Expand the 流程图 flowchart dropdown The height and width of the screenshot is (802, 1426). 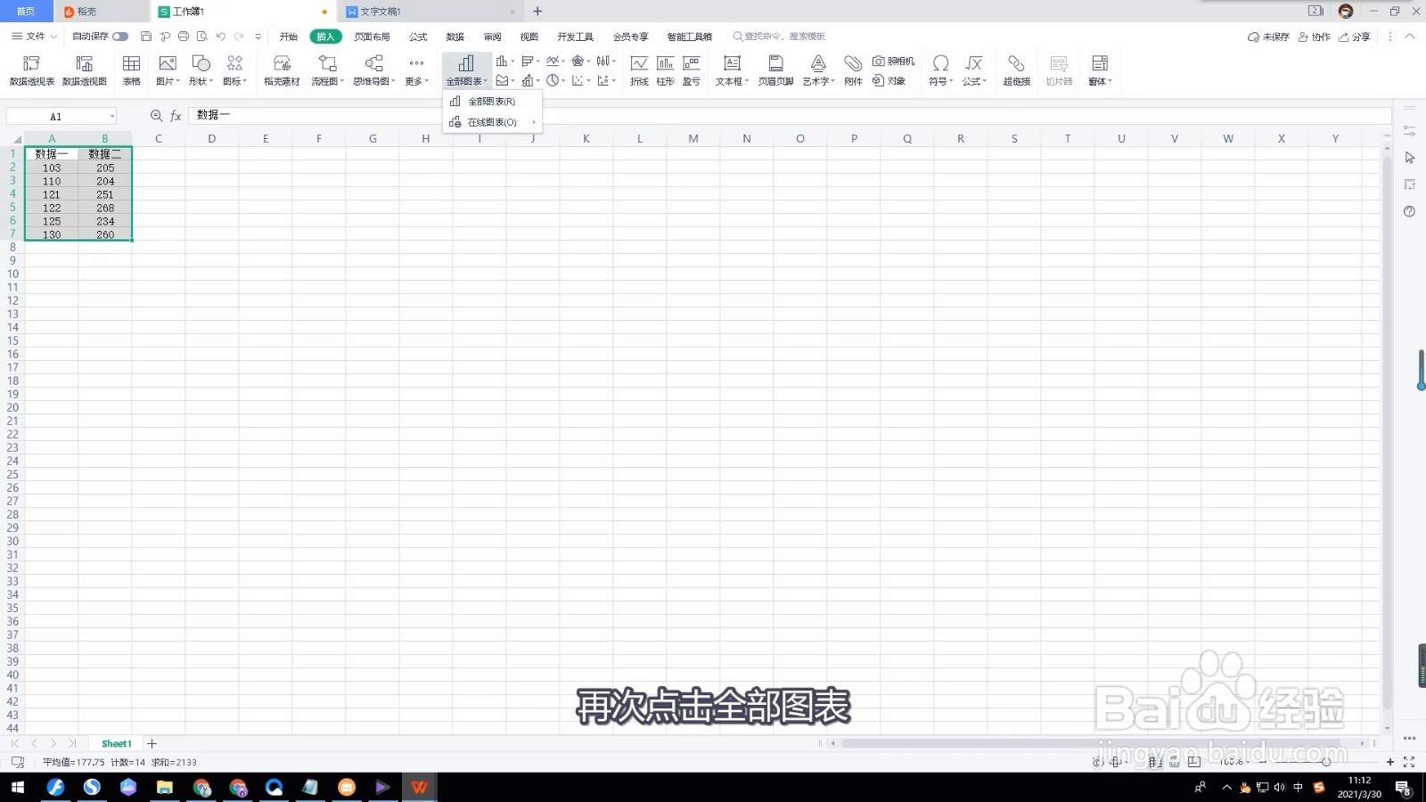[327, 70]
